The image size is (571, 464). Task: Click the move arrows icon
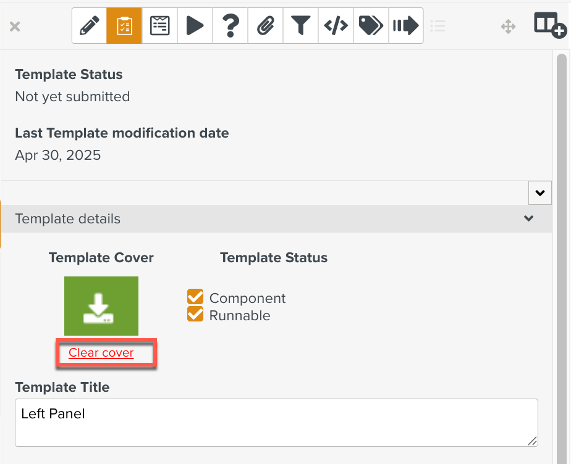point(508,27)
